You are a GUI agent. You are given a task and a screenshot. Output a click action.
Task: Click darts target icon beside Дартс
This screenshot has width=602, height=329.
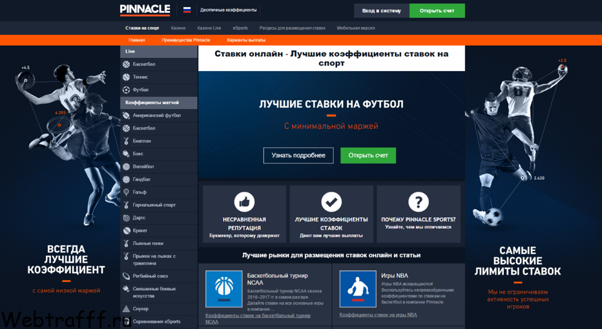(x=127, y=218)
